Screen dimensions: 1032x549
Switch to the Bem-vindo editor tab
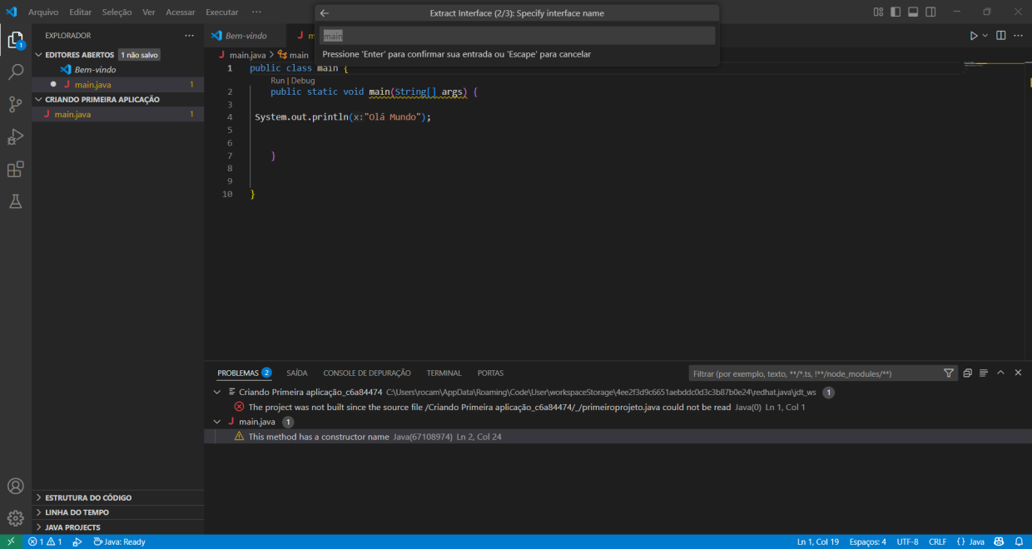point(246,36)
